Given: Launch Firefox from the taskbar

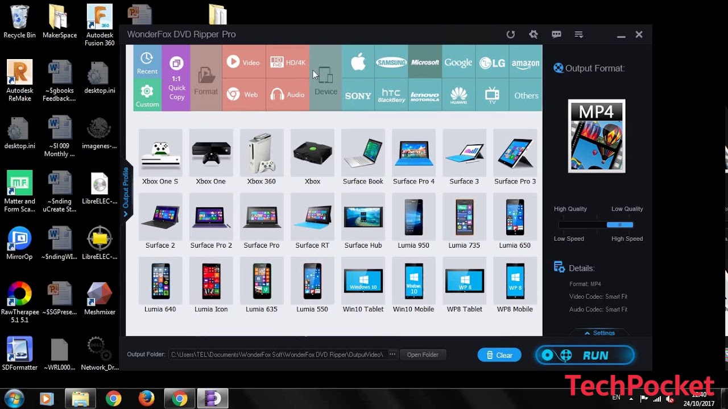Looking at the screenshot, I should click(x=147, y=399).
